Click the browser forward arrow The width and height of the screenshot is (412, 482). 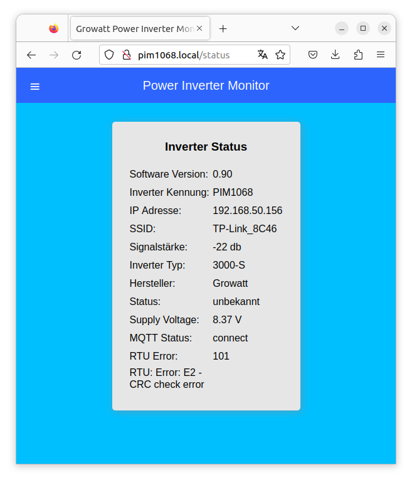coord(54,55)
